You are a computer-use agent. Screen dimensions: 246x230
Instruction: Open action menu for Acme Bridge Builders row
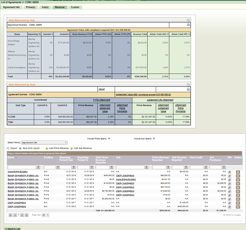(238, 172)
